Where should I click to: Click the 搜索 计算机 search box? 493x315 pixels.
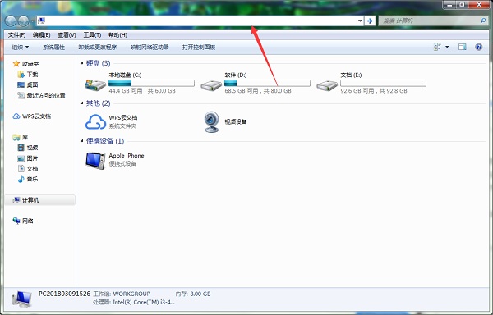pos(433,21)
